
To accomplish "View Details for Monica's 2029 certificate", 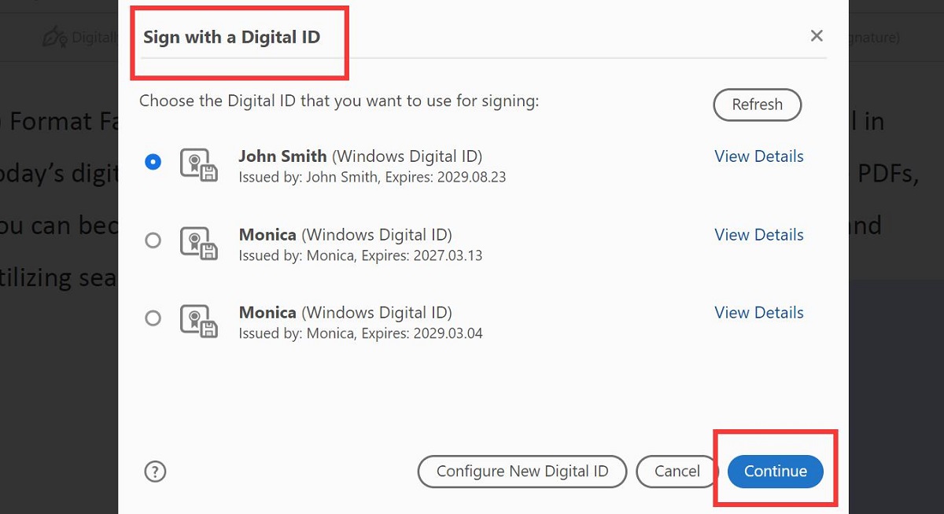I will click(758, 312).
